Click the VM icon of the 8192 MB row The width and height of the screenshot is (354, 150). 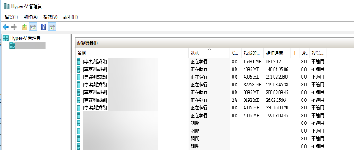79,100
